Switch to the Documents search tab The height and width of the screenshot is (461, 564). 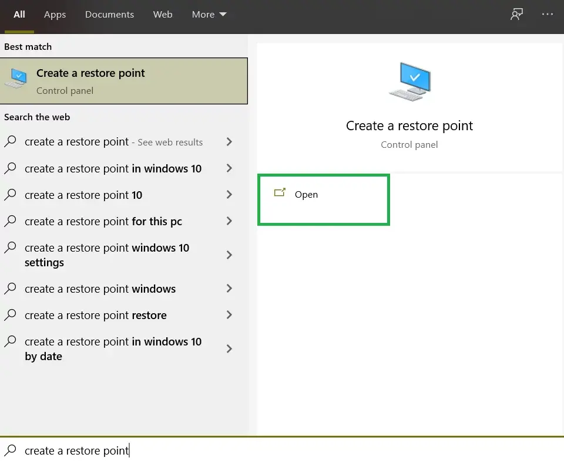(109, 14)
